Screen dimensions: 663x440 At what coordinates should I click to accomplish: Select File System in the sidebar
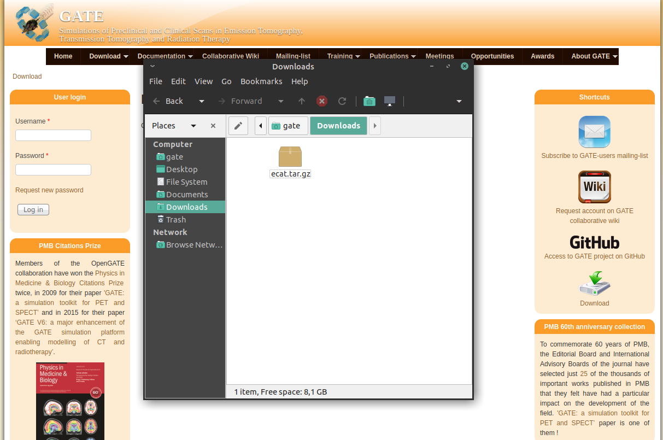pos(185,182)
